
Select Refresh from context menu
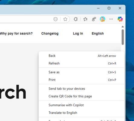coord(82,63)
